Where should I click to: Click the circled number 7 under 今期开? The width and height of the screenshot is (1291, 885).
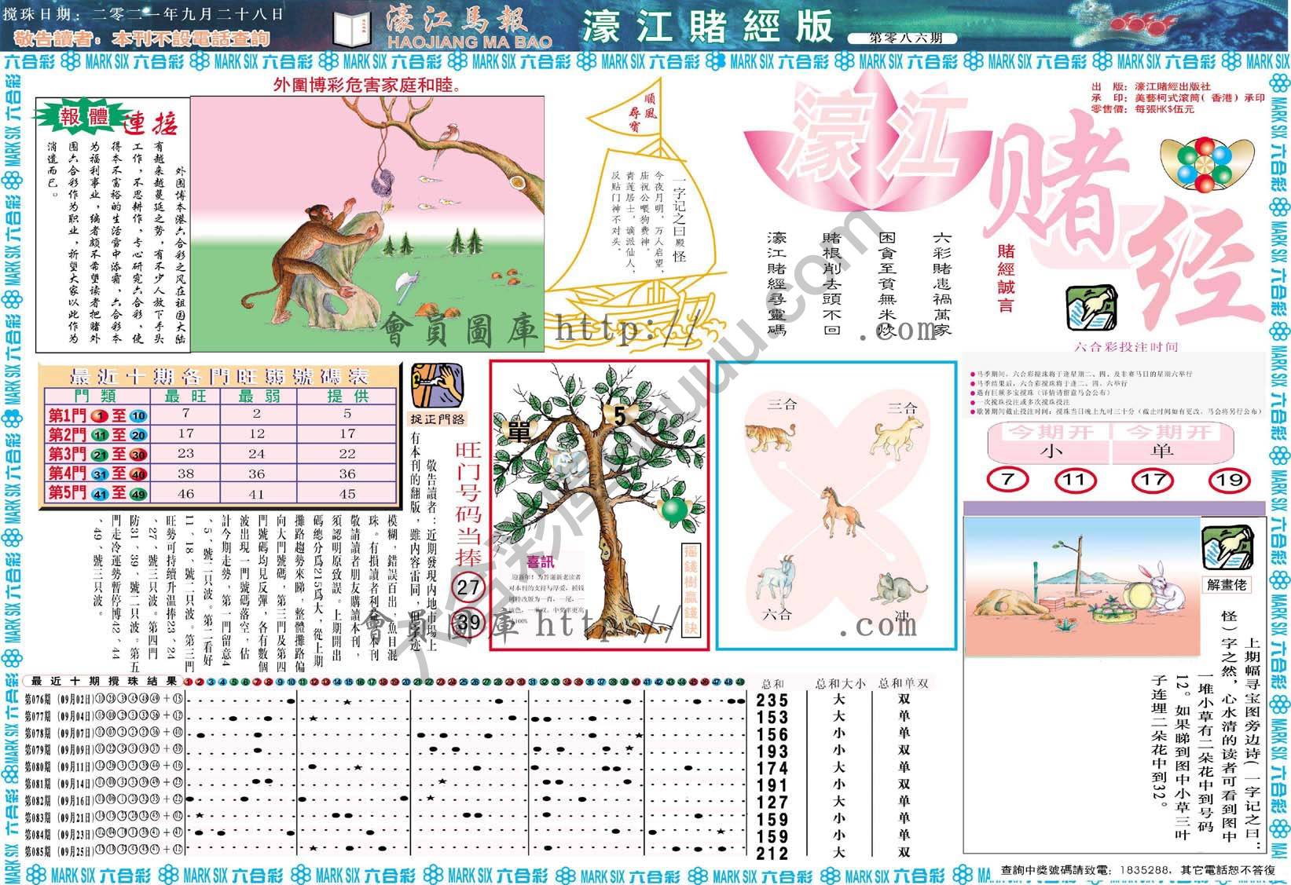pos(1007,479)
